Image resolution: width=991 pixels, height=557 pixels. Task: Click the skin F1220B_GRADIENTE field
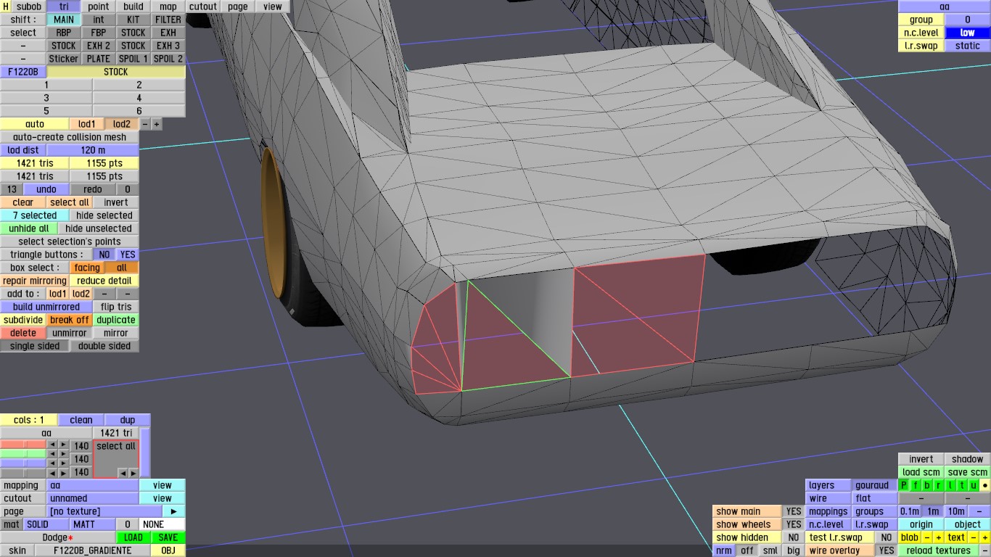click(93, 550)
